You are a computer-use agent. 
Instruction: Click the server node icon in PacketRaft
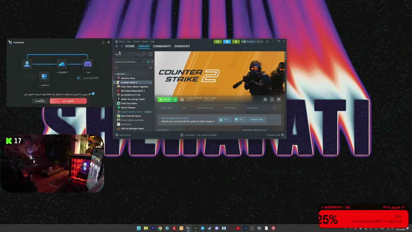[x=44, y=77]
